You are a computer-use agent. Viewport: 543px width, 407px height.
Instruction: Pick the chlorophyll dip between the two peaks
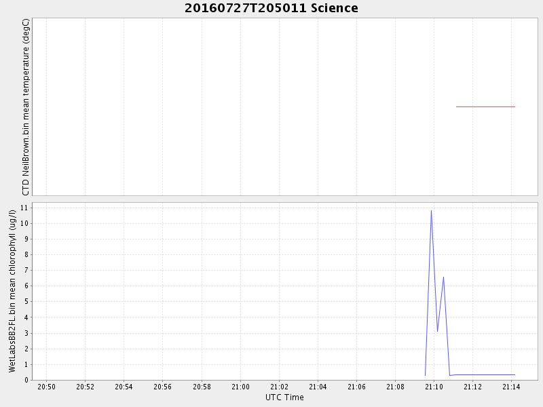[x=437, y=331]
